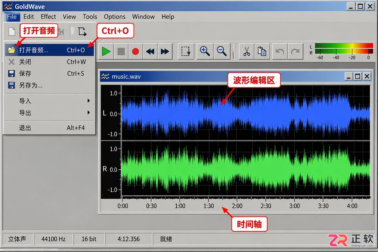Viewport: 378px width, 252px height.
Task: Open the Edit menu
Action: [28, 17]
